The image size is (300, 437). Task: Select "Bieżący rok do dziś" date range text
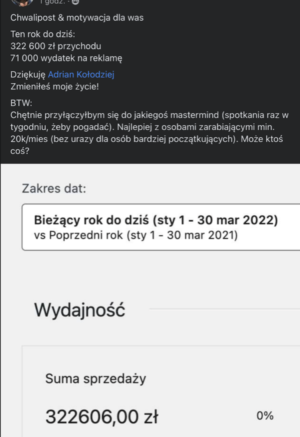click(x=91, y=220)
